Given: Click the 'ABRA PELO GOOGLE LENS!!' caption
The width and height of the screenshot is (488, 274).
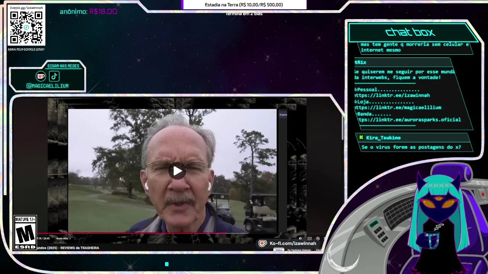Looking at the screenshot, I should pos(26,49).
